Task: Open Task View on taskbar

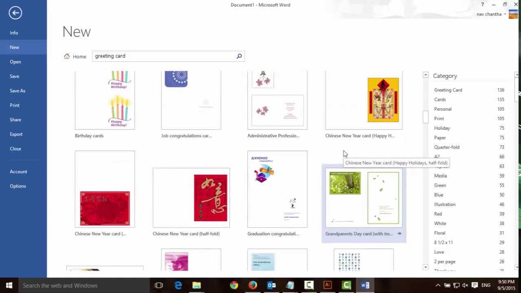Action: pyautogui.click(x=159, y=285)
